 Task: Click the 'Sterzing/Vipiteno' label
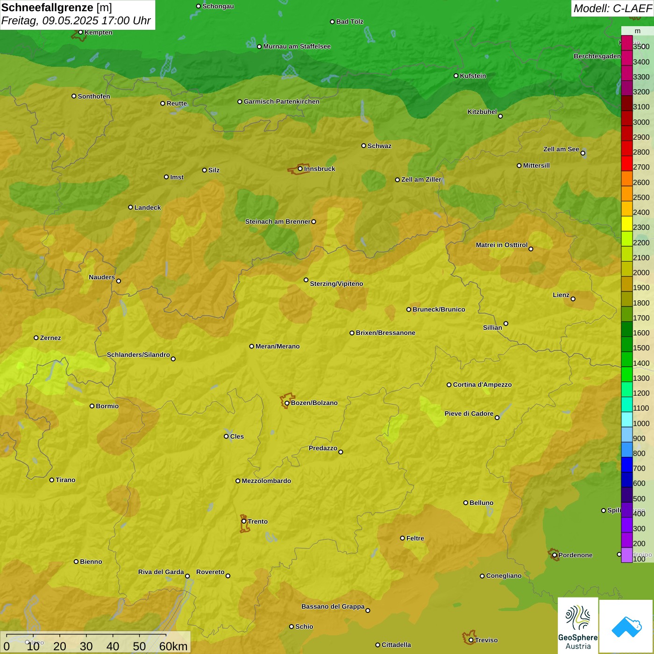(336, 284)
